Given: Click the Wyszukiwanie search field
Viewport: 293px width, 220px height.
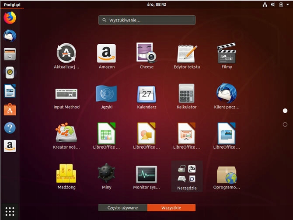Looking at the screenshot, I should point(147,20).
